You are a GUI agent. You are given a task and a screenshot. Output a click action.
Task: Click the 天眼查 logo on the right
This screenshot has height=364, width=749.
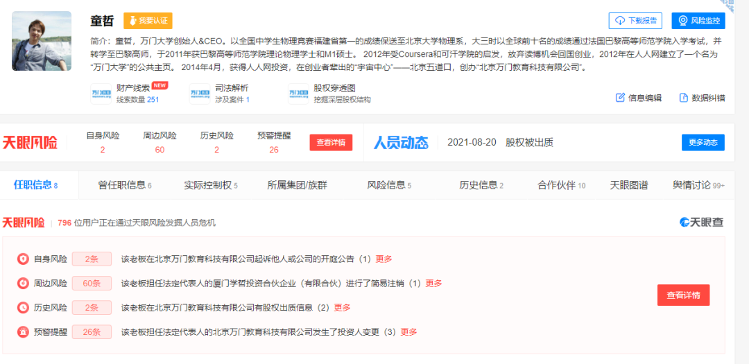coord(702,222)
